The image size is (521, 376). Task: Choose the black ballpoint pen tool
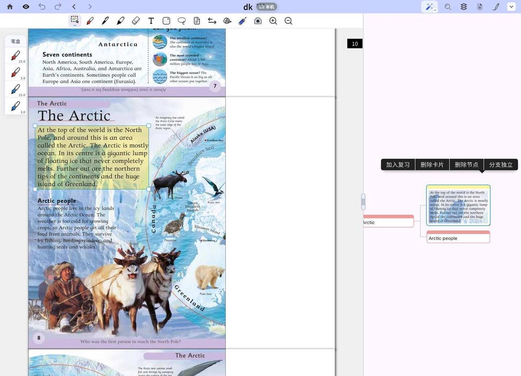105,21
